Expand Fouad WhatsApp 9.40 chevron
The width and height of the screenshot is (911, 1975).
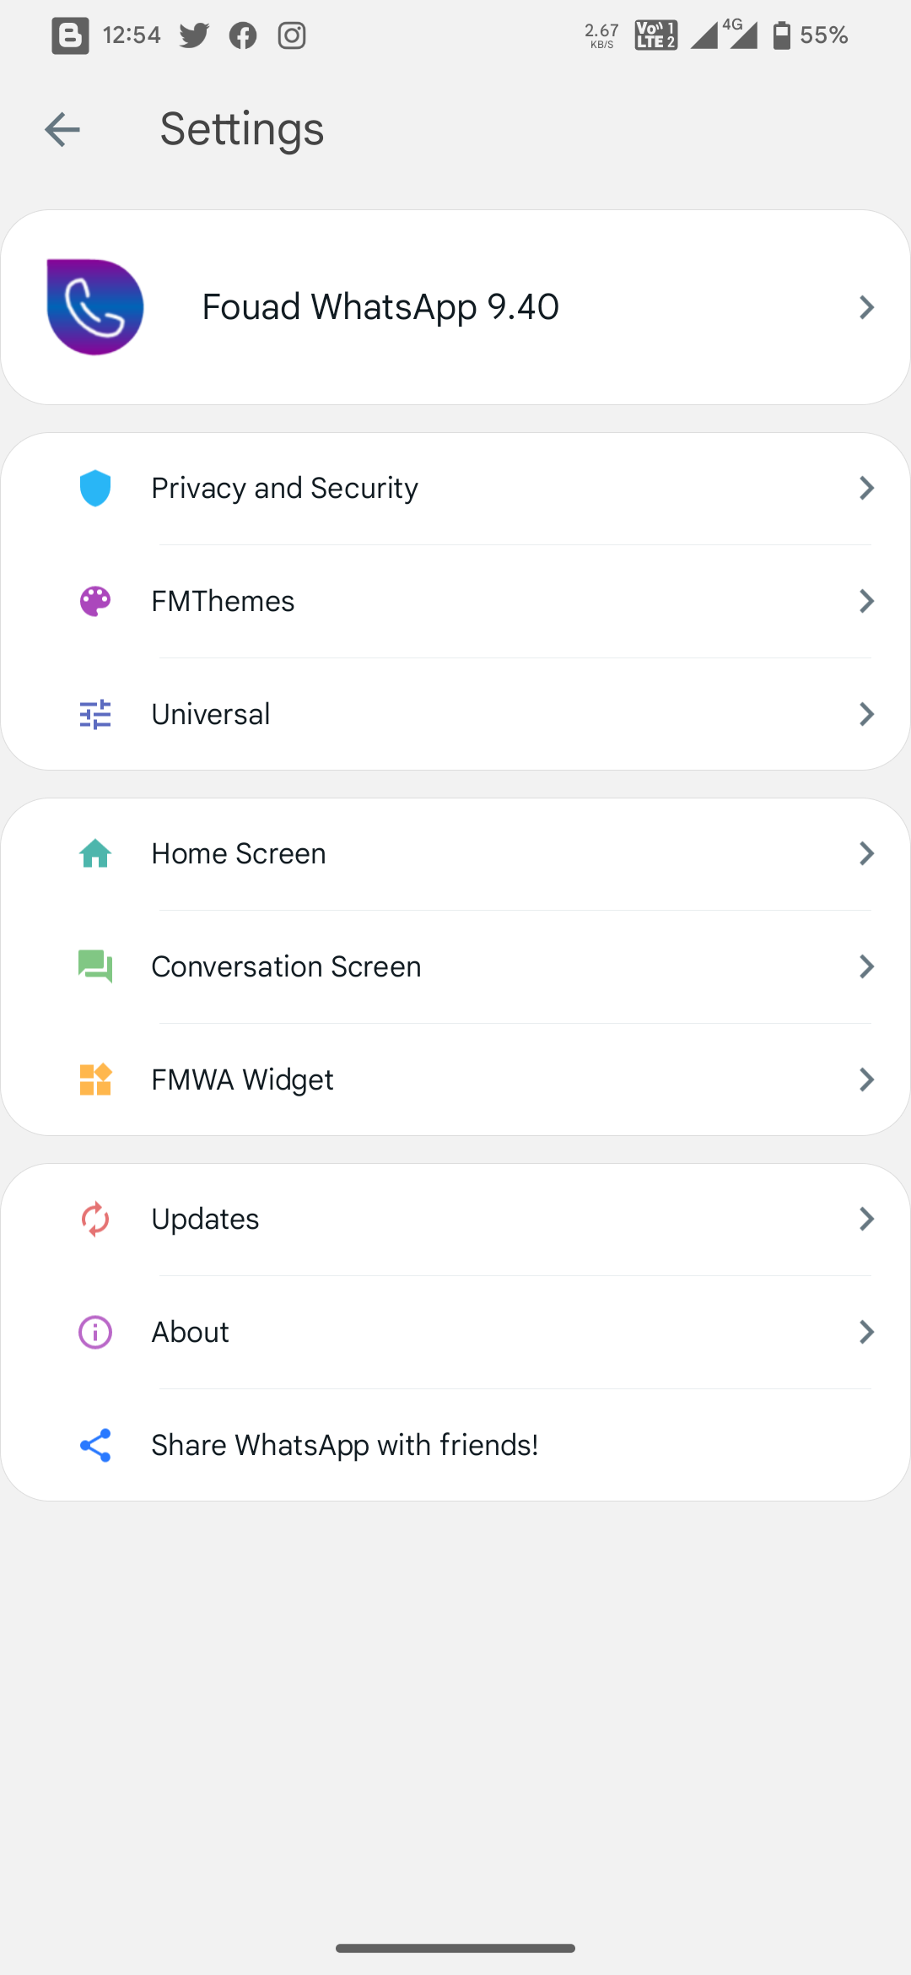coord(866,307)
